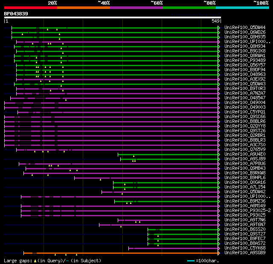Screen dimensions: 273x264
Task: Click the purple arrowhead ending the UniRef100_O48547 row
Action: pyautogui.click(x=219, y=99)
